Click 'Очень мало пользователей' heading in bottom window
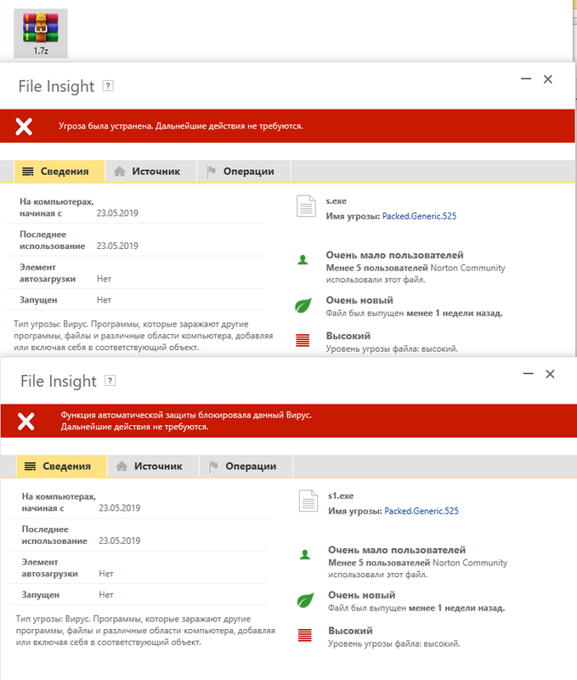The height and width of the screenshot is (680, 577). [397, 550]
